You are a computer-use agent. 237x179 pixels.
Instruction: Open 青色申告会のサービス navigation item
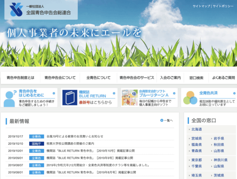coord(137,78)
